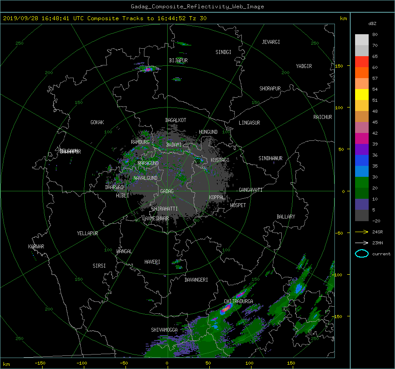This screenshot has width=395, height=369.
Task: Click the LINGASUR city label
Action: click(249, 123)
